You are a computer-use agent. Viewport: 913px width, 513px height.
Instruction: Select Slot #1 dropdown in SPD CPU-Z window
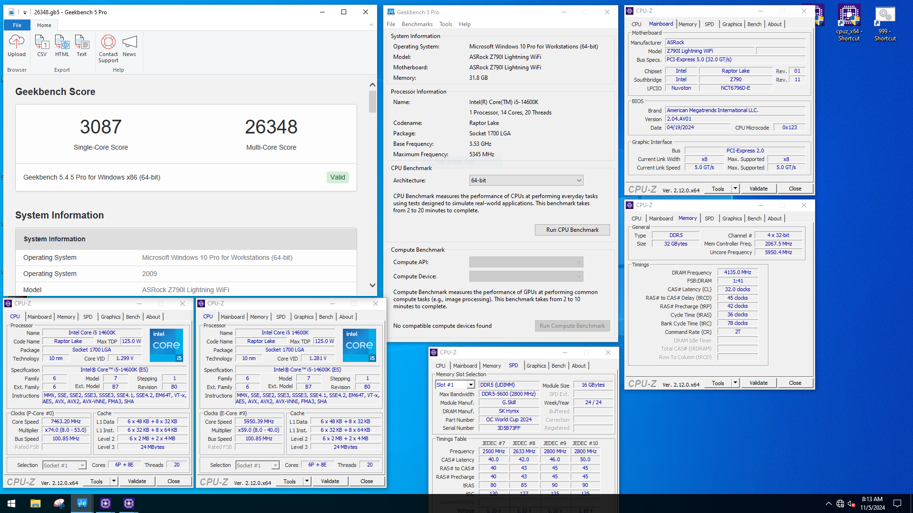click(455, 385)
